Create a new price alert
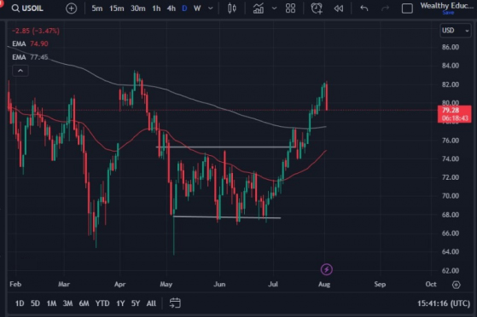 pos(317,9)
